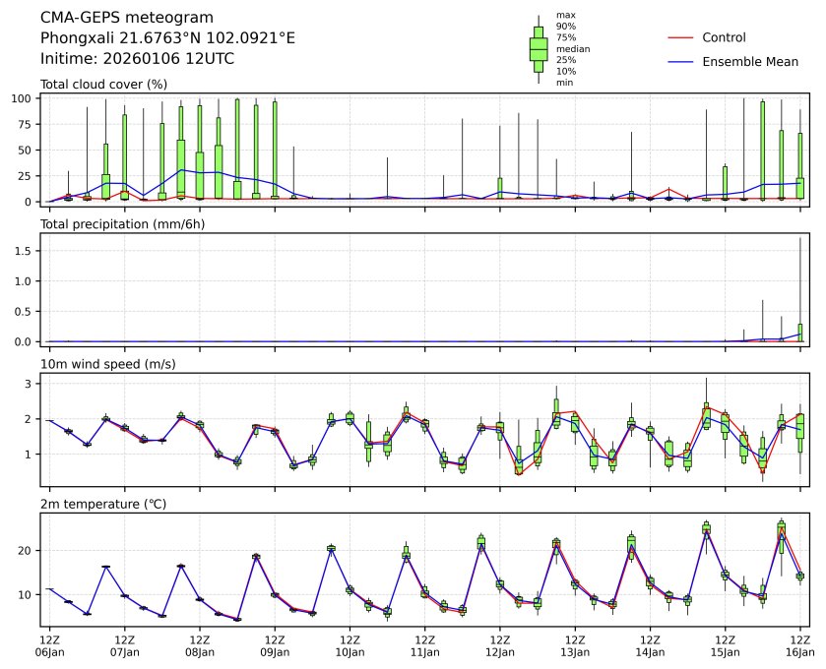
Task: Click the box-plot legend icon
Action: (539, 49)
